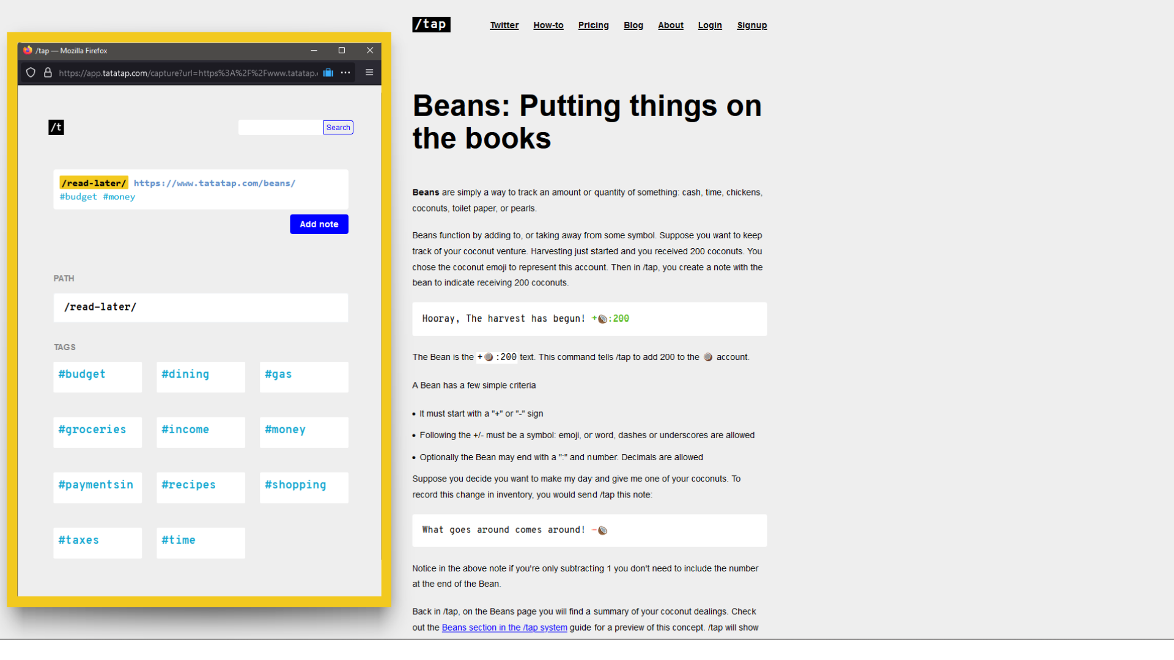Viewport: 1174px width, 660px height.
Task: Click the shield tracking protection icon
Action: pos(31,73)
